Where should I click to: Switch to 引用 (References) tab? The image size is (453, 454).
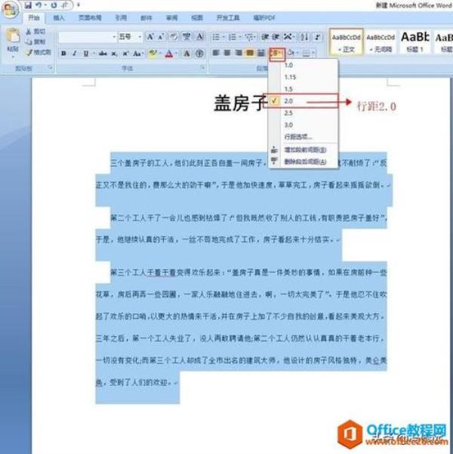pos(121,18)
